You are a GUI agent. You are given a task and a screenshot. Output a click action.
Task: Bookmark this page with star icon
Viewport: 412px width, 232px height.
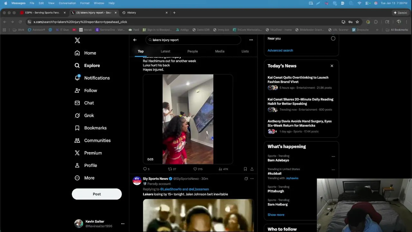tap(357, 22)
